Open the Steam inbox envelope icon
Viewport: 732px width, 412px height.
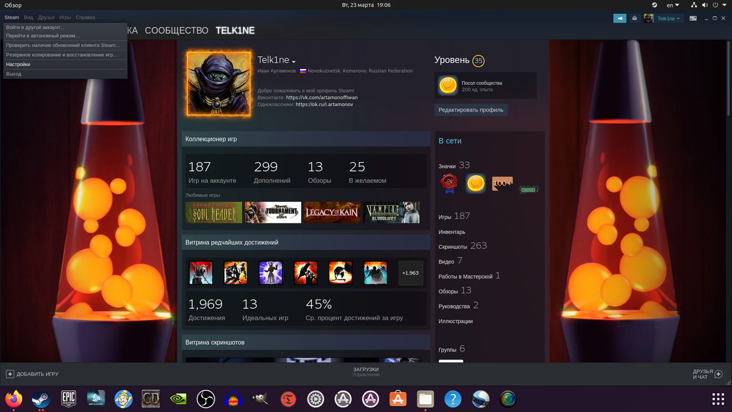tap(634, 18)
